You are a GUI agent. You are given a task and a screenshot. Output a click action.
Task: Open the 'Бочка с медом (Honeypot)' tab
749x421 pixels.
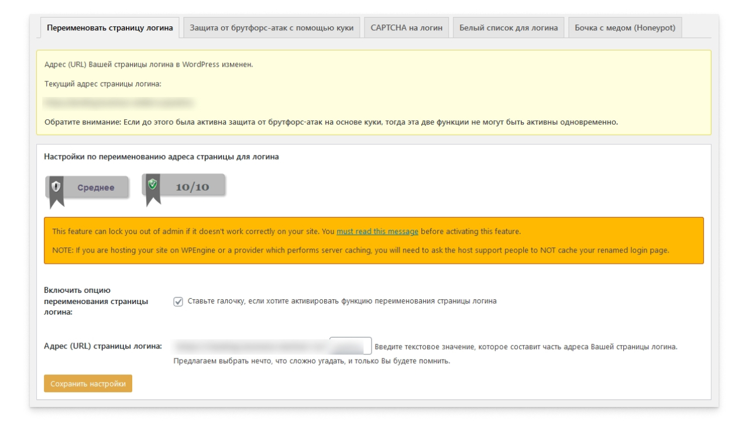625,28
